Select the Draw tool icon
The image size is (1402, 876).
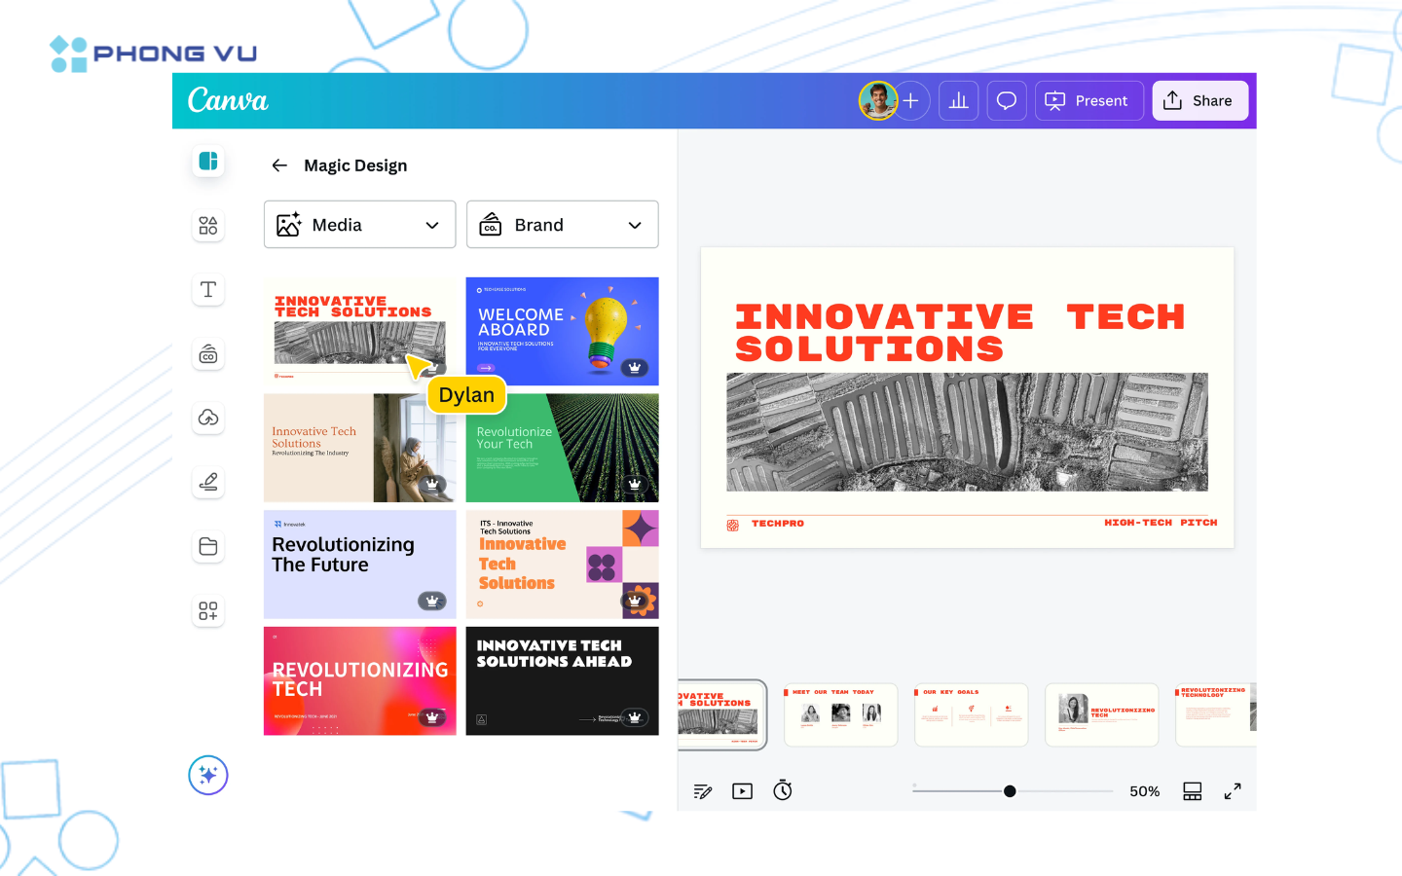208,483
